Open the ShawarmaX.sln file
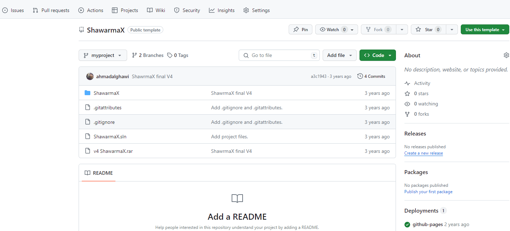 (x=110, y=137)
